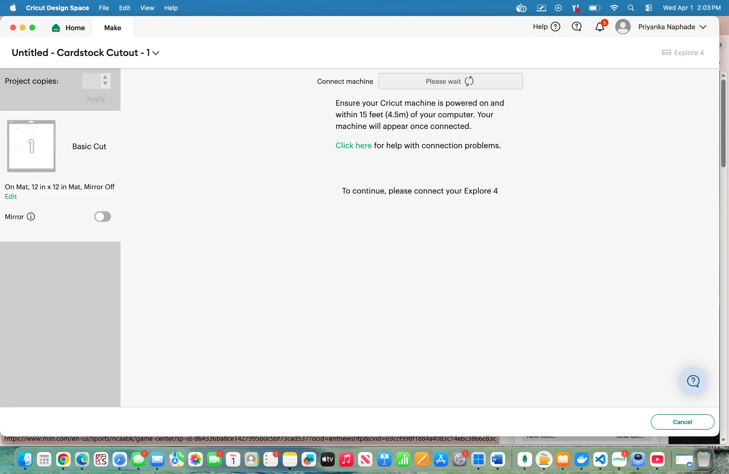The width and height of the screenshot is (729, 474).
Task: Click the user profile avatar
Action: click(623, 27)
